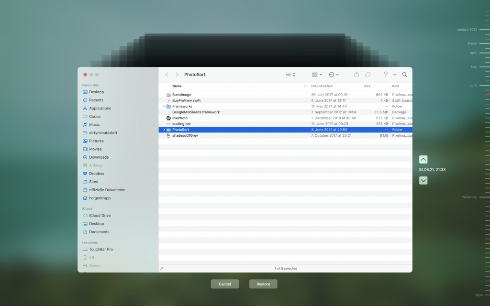Select Downloads in the sidebar
The image size is (490, 306).
(99, 157)
